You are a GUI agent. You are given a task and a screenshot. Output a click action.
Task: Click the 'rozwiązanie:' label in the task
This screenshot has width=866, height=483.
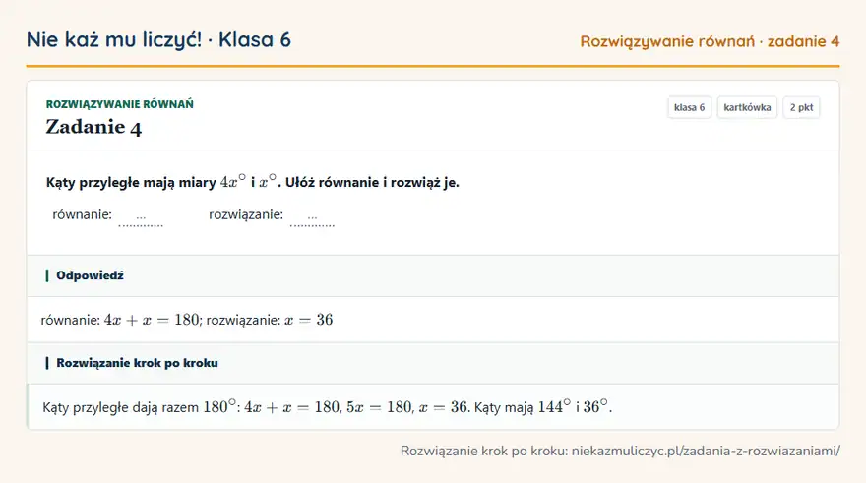pos(246,214)
